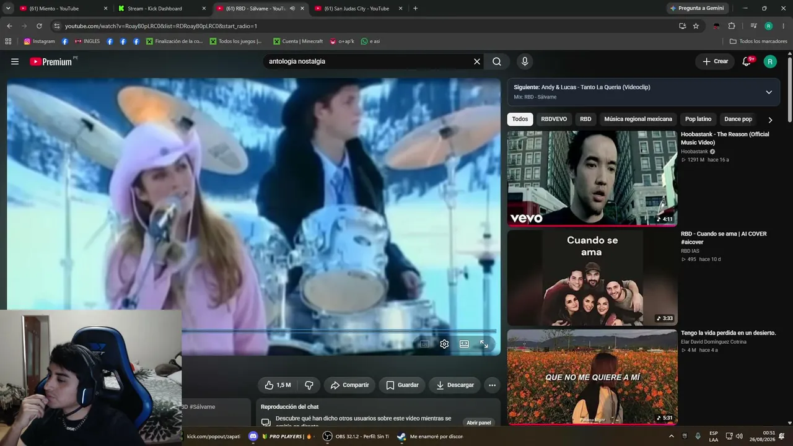
Task: Open Chrome extensions puzzle icon
Action: 732,26
